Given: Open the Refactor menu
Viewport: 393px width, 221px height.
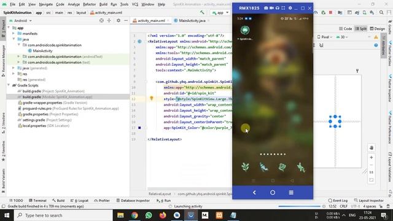Looking at the screenshot, I should [89, 4].
